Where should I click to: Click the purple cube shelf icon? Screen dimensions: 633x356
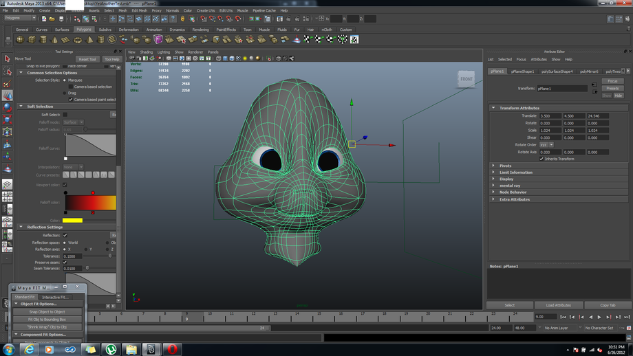[158, 39]
